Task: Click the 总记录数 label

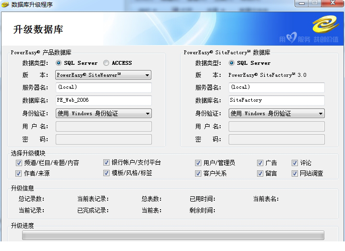Action: (31, 199)
